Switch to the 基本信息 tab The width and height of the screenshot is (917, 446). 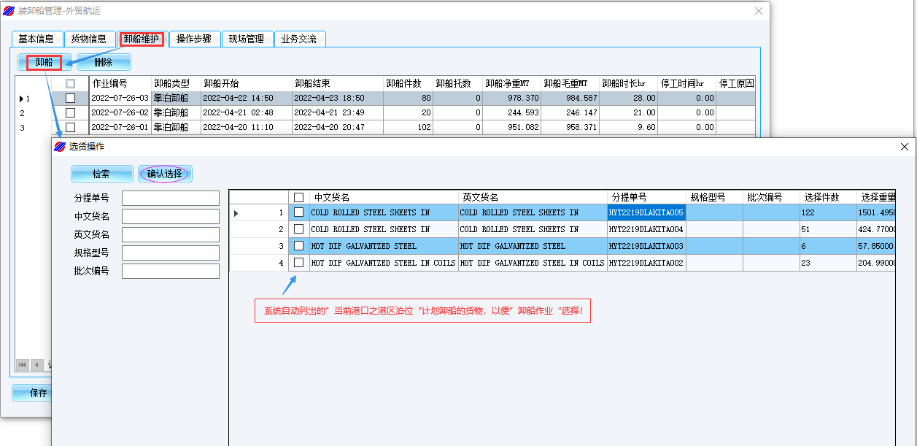pyautogui.click(x=36, y=39)
